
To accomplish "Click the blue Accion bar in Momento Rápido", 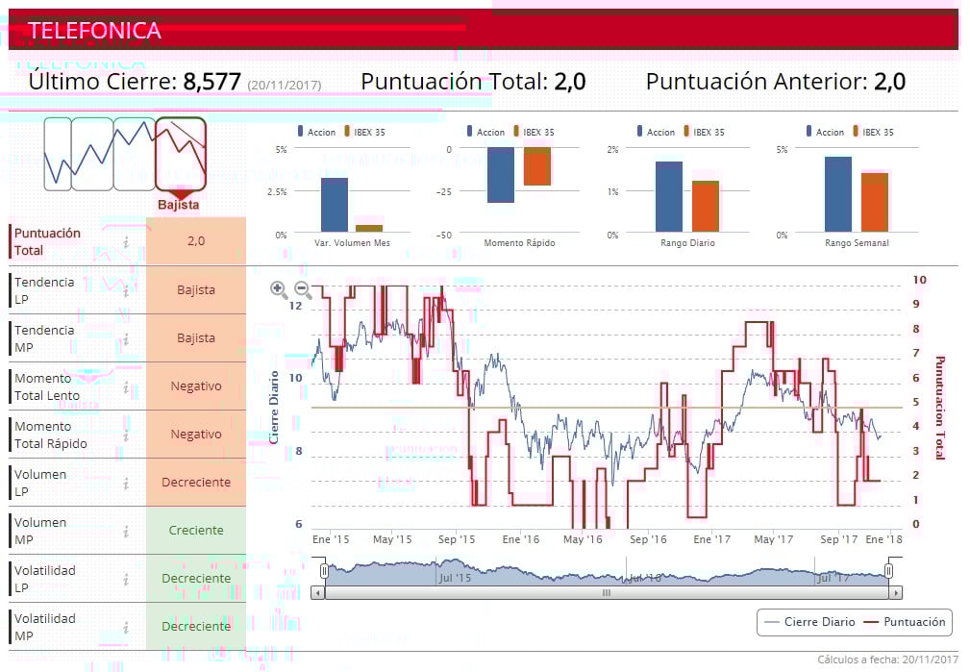I will point(501,175).
